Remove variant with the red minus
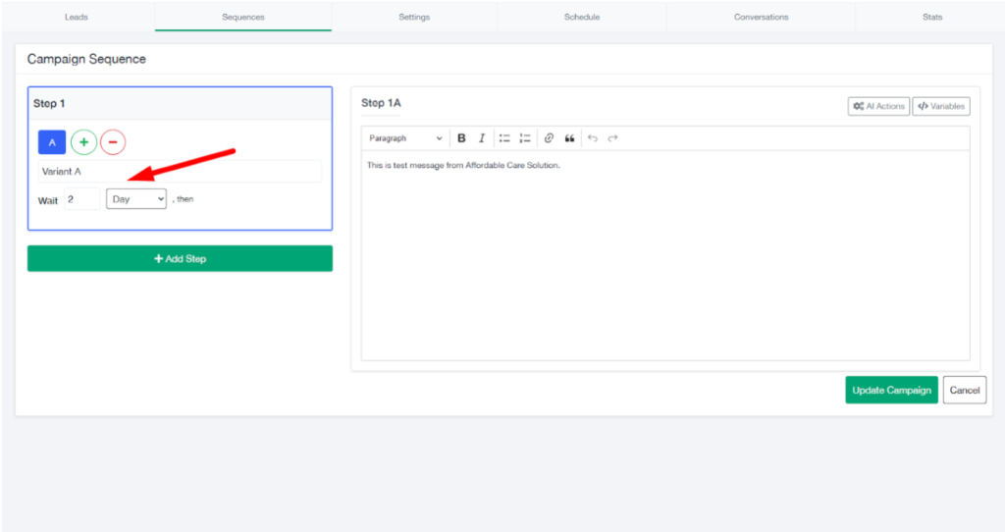 click(113, 142)
